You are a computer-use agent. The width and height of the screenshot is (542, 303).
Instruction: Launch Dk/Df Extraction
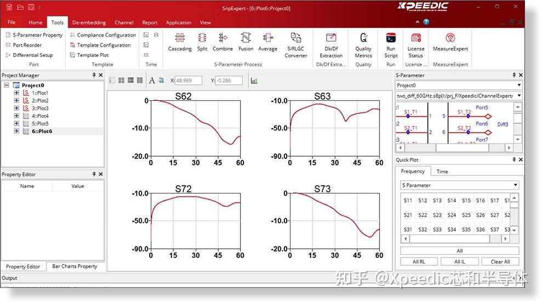(331, 45)
